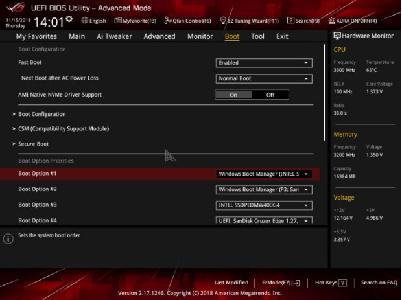Open Next Boot after AC Power Loss dropdown
Image resolution: width=402 pixels, height=300 pixels.
point(264,78)
